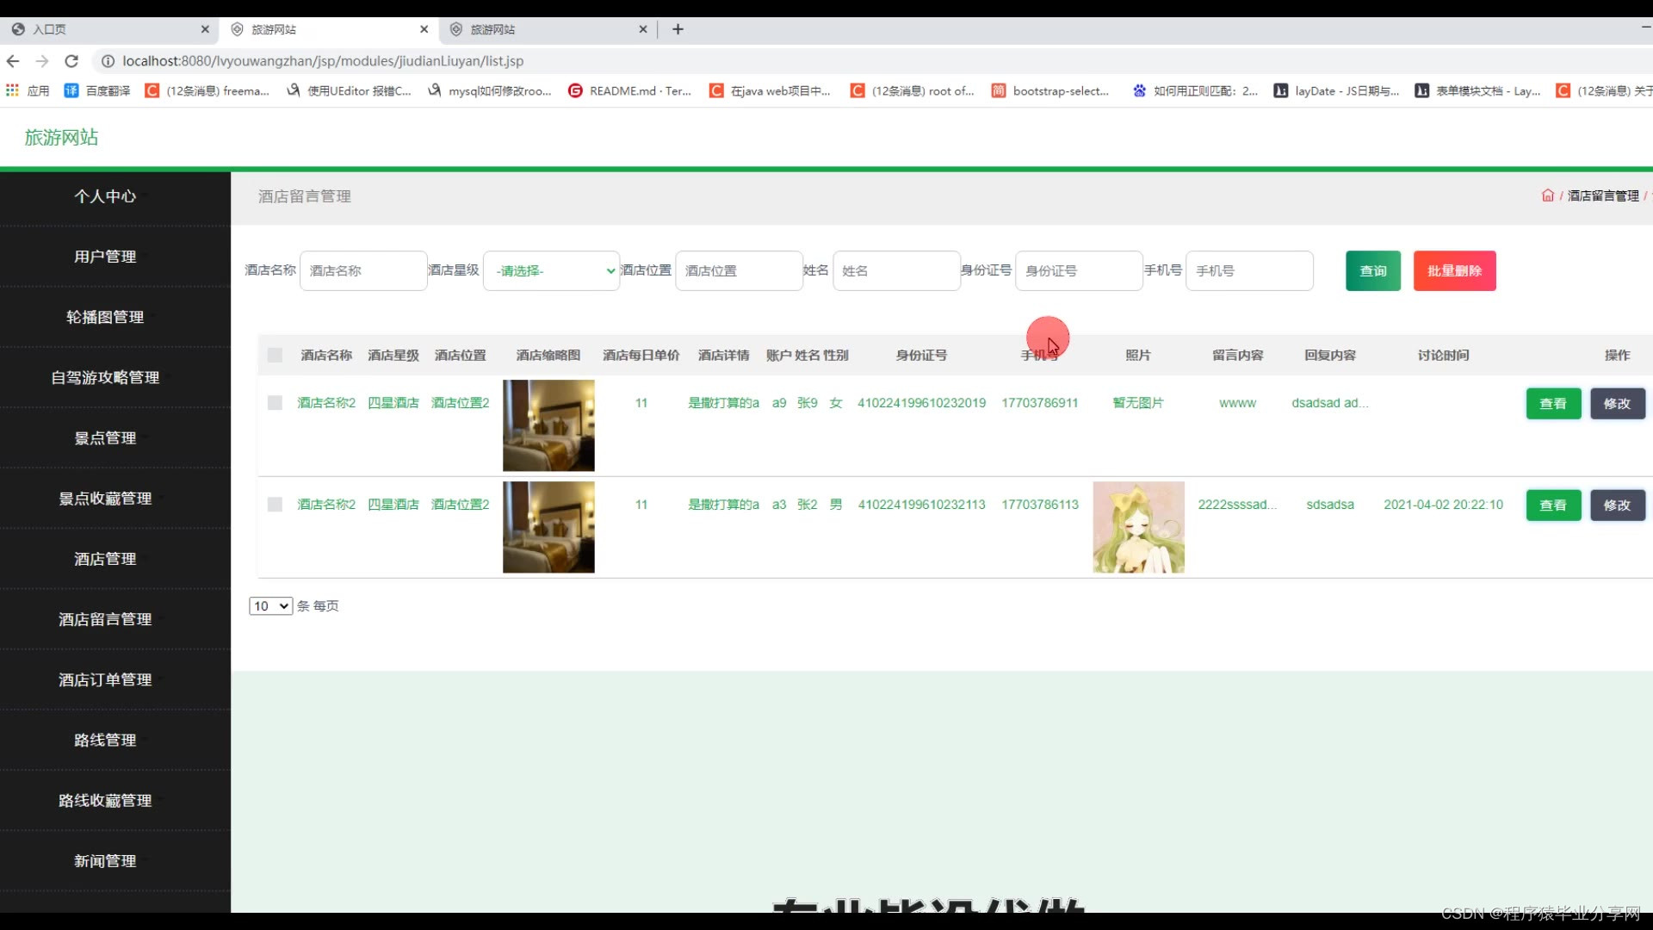The height and width of the screenshot is (930, 1653).
Task: Open 酒店订单管理 in the sidebar menu
Action: 105,679
